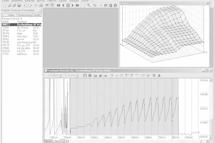
Task: Print using the printer icon
Action: 41,5
